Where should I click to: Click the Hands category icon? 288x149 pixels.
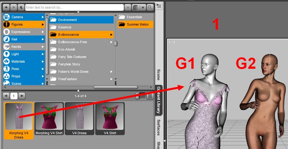(x=7, y=46)
